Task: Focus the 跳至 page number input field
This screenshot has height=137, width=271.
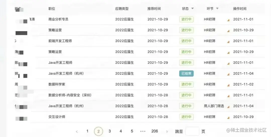Action: click(x=192, y=131)
